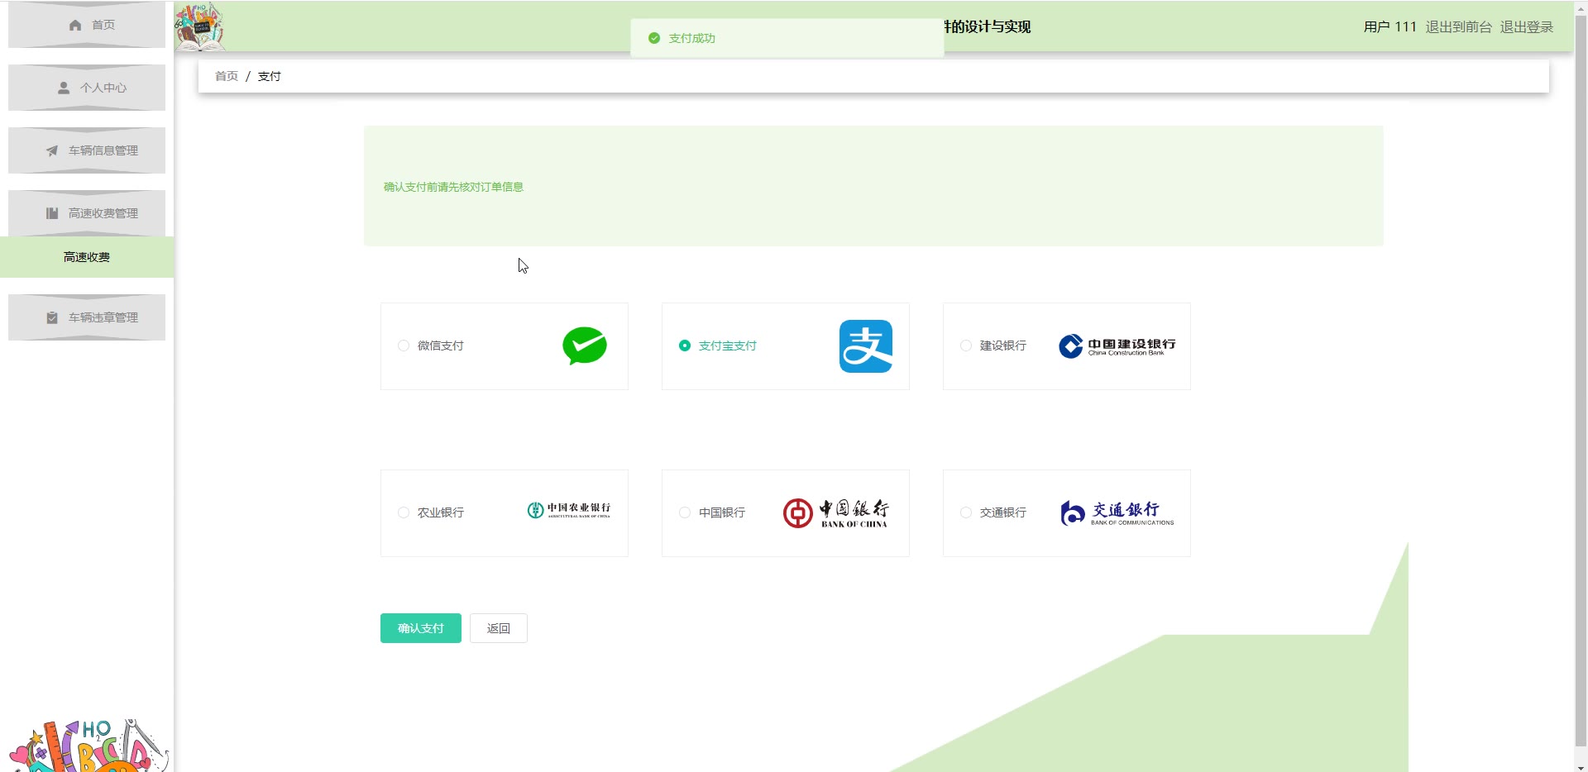Click the Bank of Communications logo
The image size is (1588, 772).
click(x=1117, y=512)
